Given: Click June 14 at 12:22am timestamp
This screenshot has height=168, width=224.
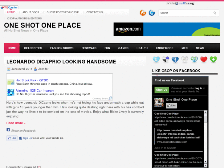Looking at the screenshot, I should [165, 148].
